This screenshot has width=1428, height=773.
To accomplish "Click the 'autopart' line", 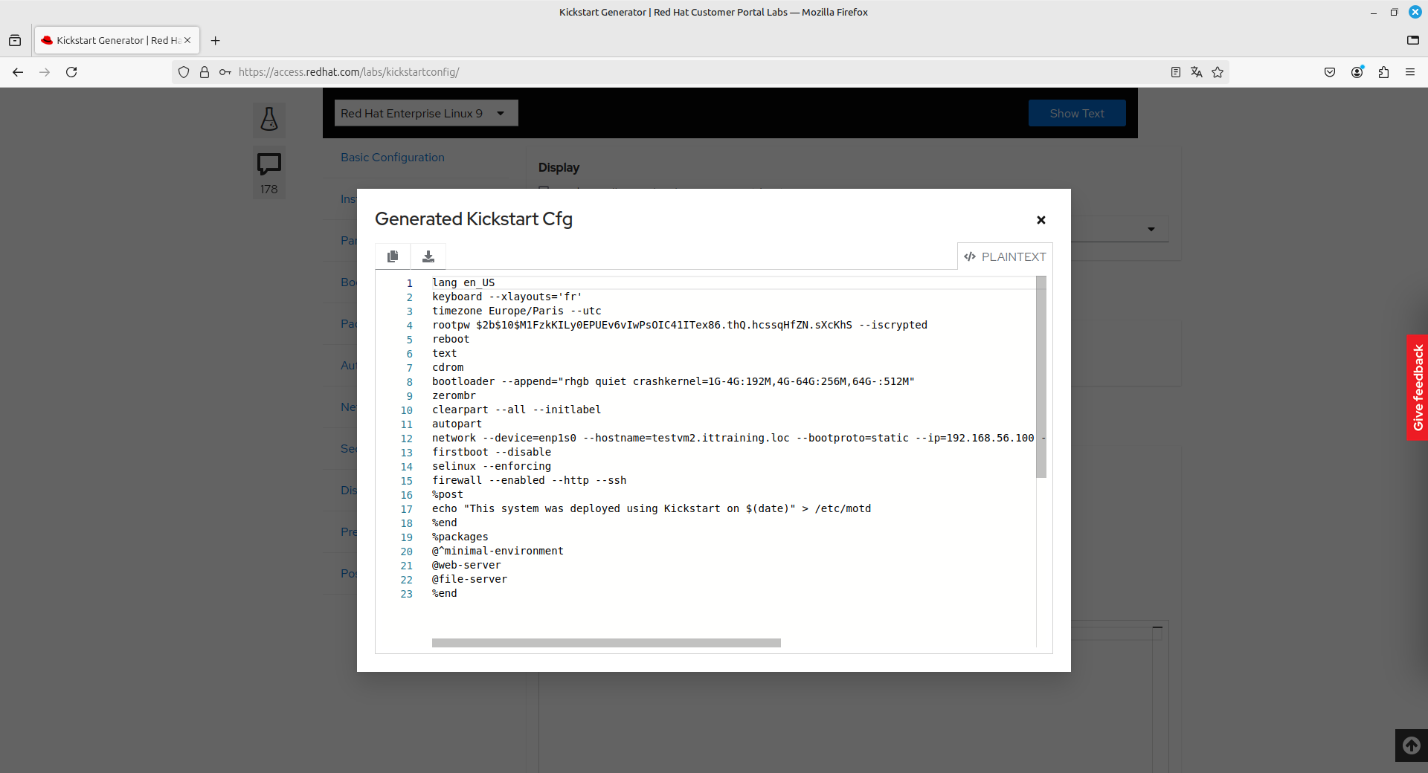I will [457, 424].
